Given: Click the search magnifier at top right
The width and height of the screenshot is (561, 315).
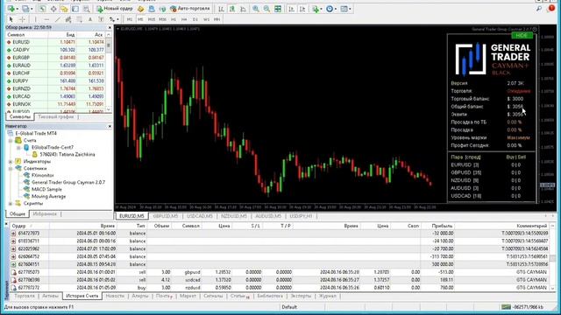Looking at the screenshot, I should [539, 9].
